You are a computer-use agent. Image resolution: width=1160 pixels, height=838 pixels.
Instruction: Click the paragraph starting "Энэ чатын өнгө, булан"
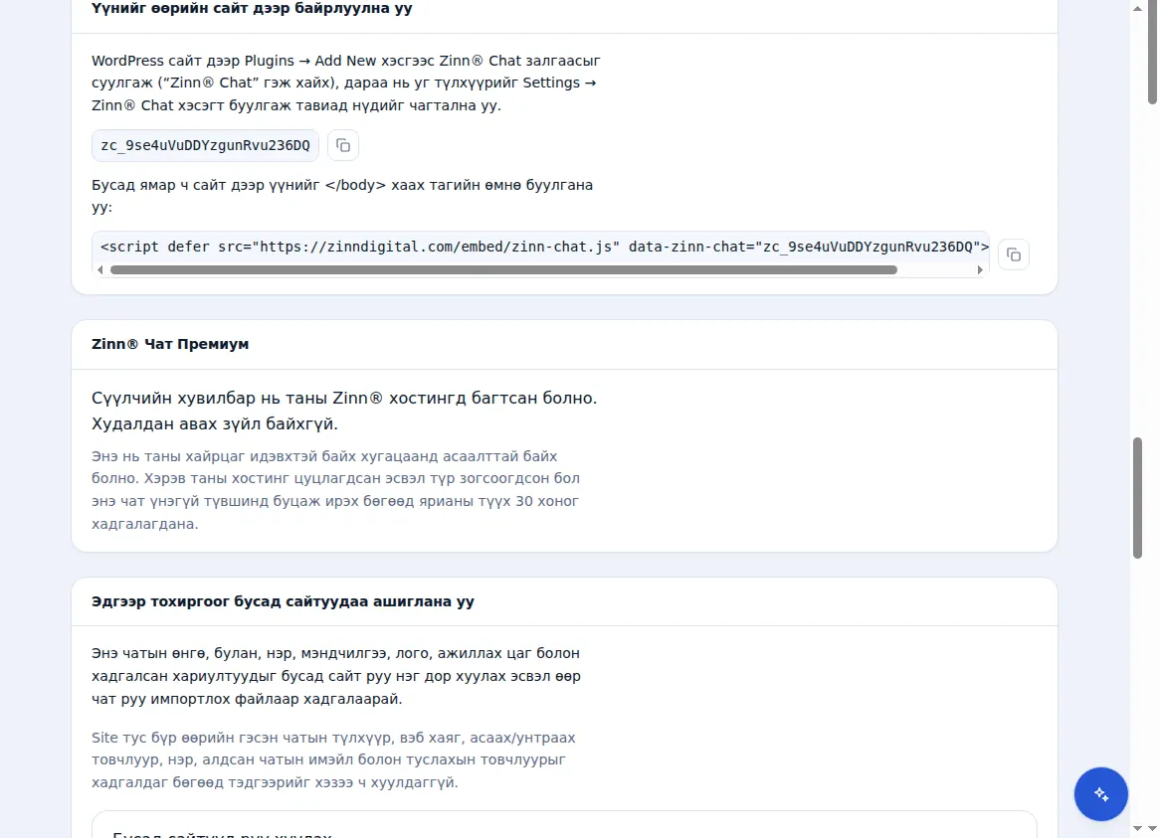336,676
